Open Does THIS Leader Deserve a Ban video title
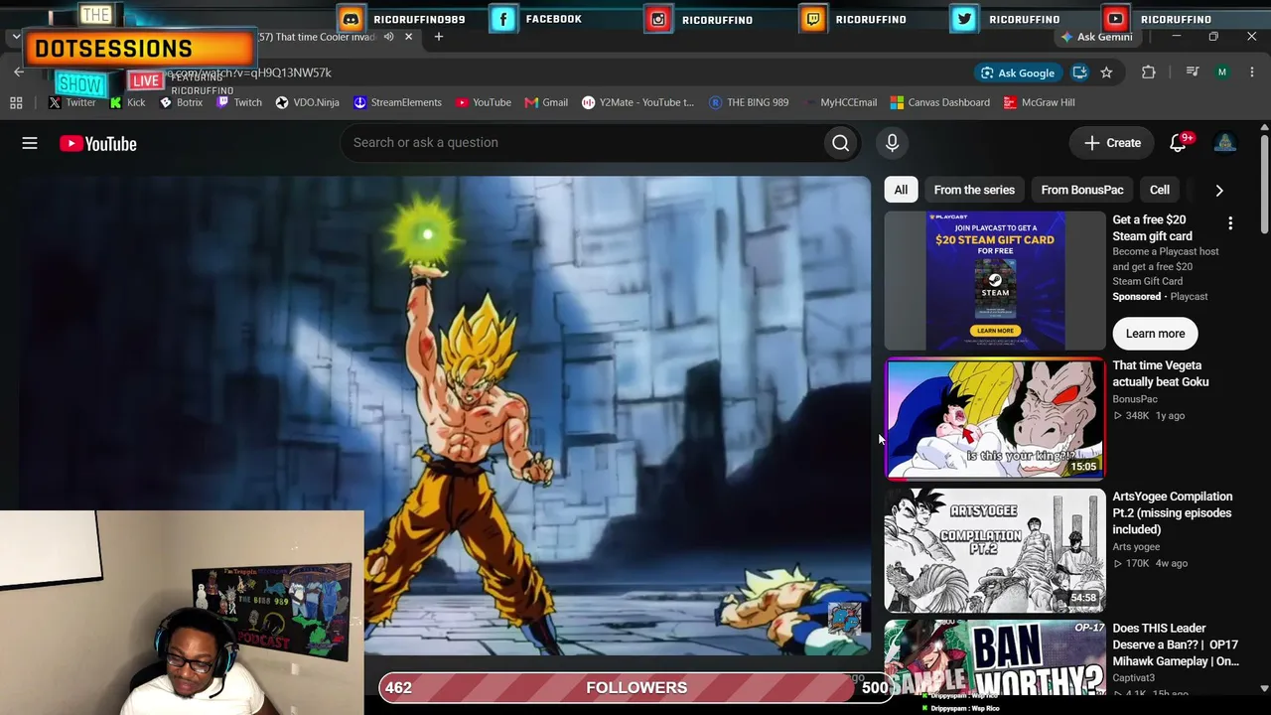Image resolution: width=1271 pixels, height=715 pixels. point(1176,644)
